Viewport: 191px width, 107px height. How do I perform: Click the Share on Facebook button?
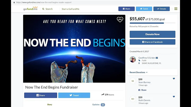(x=152, y=42)
